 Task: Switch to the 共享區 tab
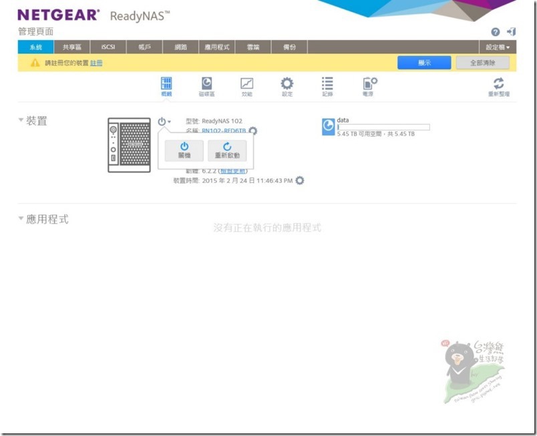pyautogui.click(x=72, y=47)
